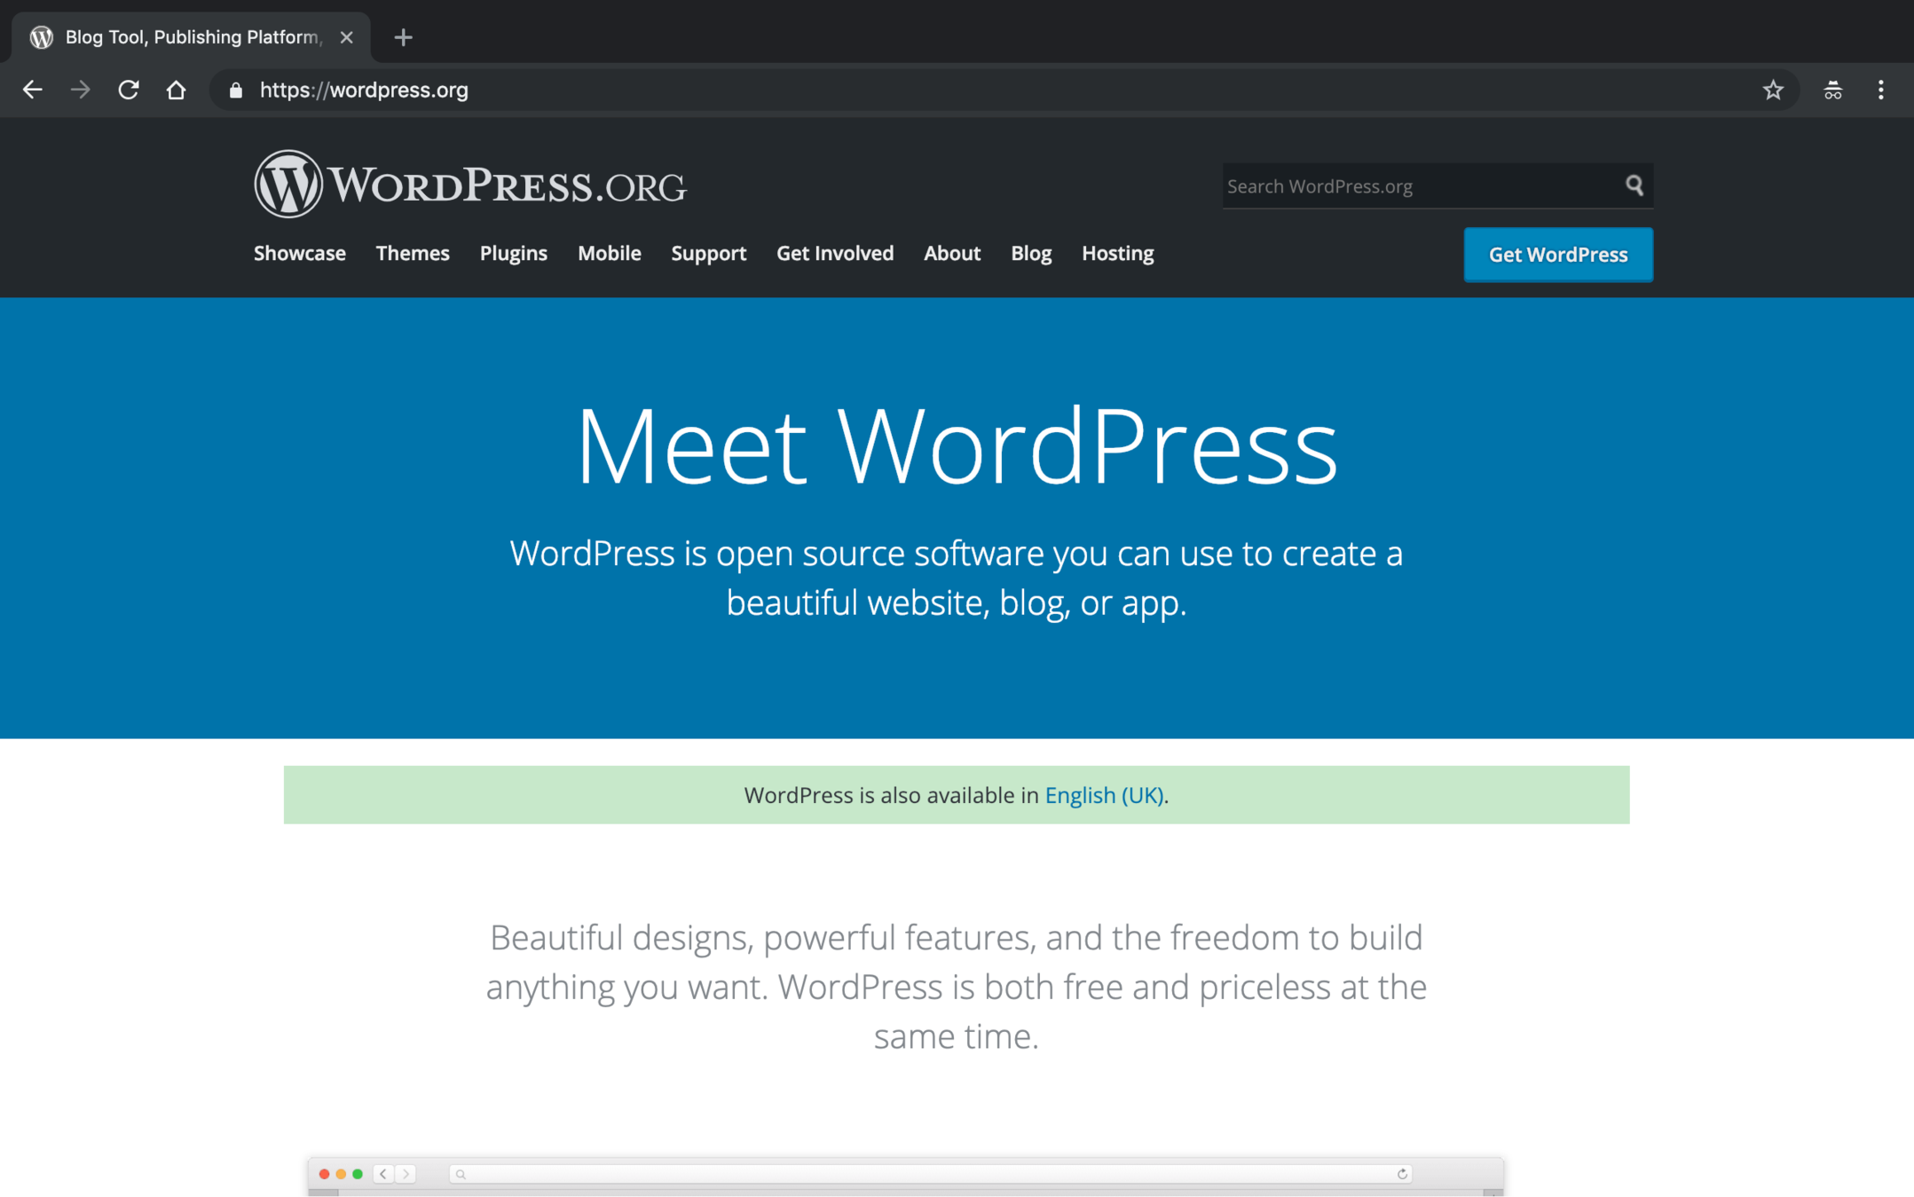Image resolution: width=1914 pixels, height=1197 pixels.
Task: Open the Get Involved menu item
Action: click(835, 253)
